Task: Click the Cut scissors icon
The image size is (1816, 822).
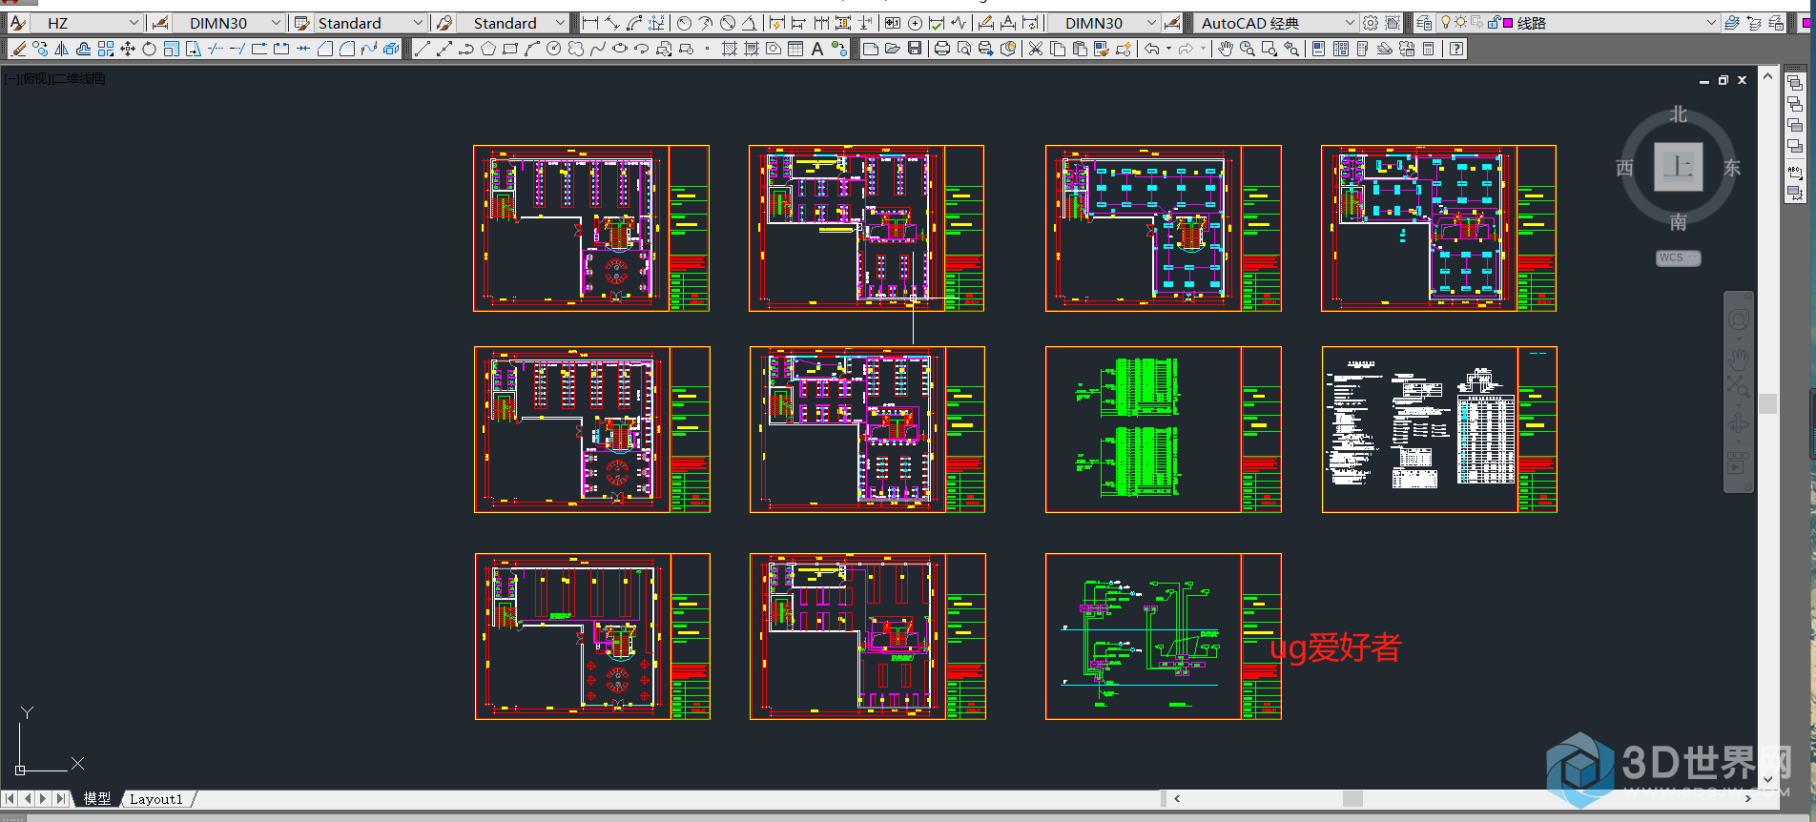Action: coord(1036,49)
